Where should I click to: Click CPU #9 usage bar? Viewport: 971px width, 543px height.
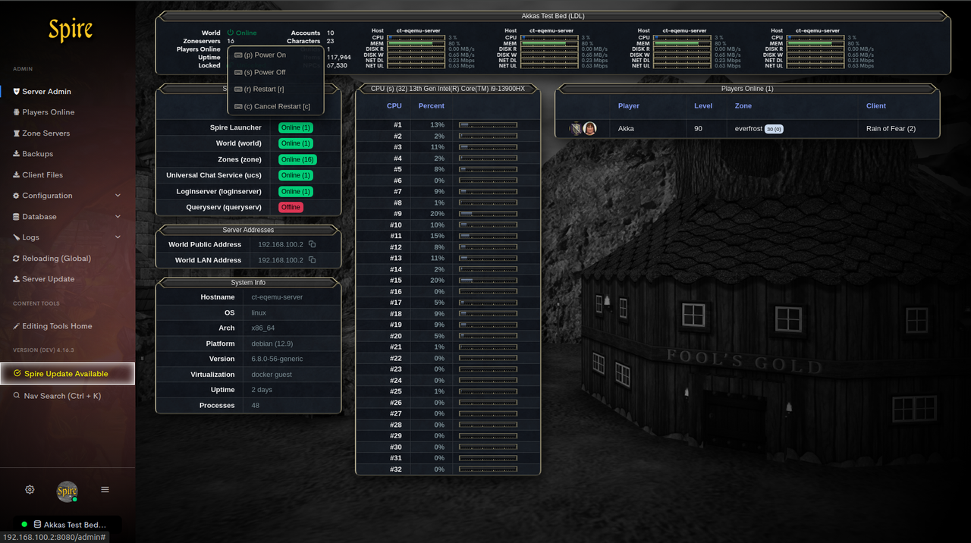point(488,214)
